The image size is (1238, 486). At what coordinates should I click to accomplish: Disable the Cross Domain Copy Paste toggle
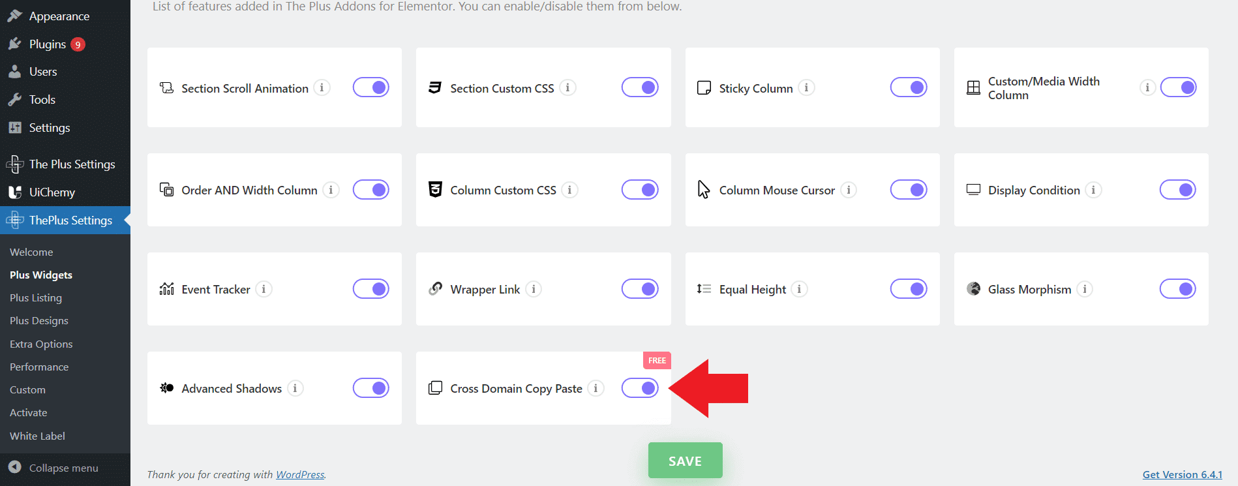640,388
